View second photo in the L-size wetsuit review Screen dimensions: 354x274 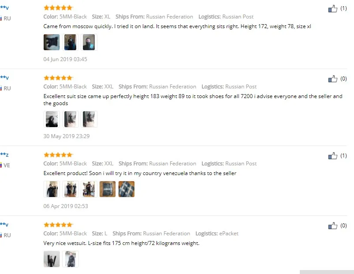coord(70,259)
